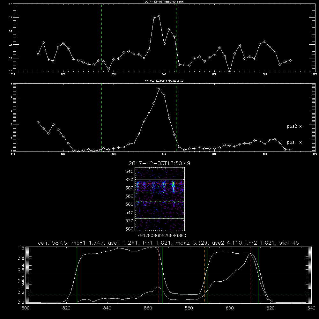Click the '500' x-axis label of bottom plot

click(x=26, y=308)
